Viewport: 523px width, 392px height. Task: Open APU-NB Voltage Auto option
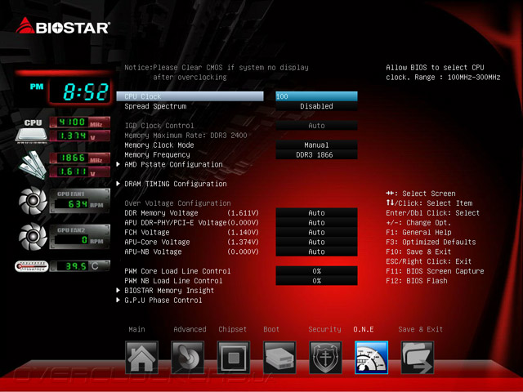click(316, 252)
